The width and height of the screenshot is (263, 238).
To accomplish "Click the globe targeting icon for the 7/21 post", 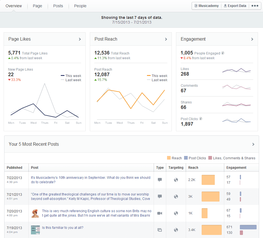I will (x=176, y=196).
